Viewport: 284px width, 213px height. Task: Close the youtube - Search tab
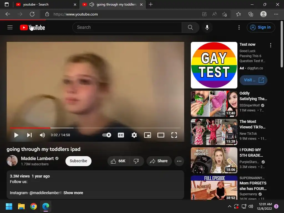75,4
